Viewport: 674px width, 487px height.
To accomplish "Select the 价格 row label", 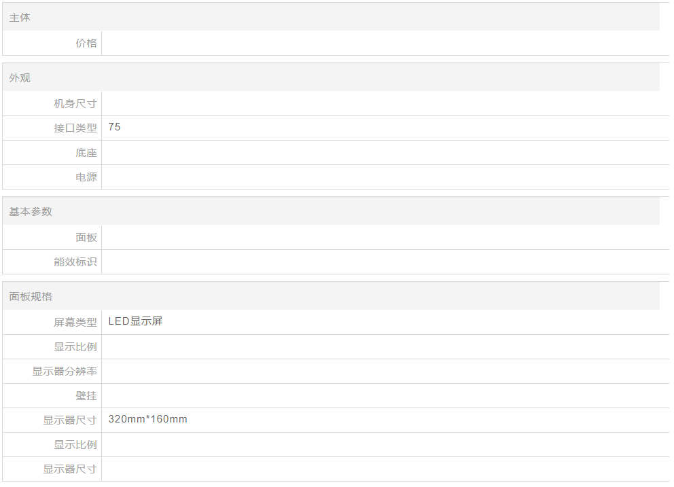I will tap(86, 43).
